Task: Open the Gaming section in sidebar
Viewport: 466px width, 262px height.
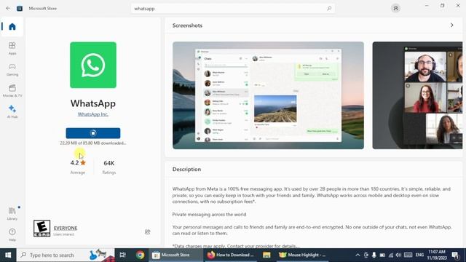Action: pyautogui.click(x=12, y=70)
